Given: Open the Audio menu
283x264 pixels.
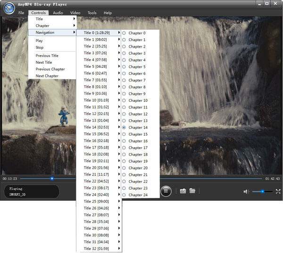Looking at the screenshot, I should point(58,13).
